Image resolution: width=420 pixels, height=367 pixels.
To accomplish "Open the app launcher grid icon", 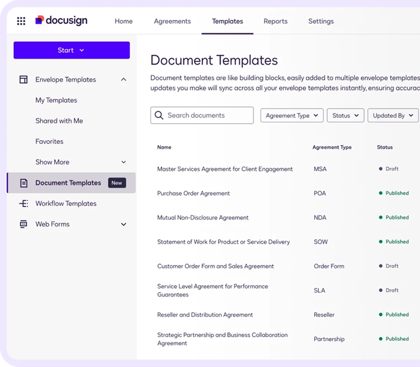I will tap(21, 21).
